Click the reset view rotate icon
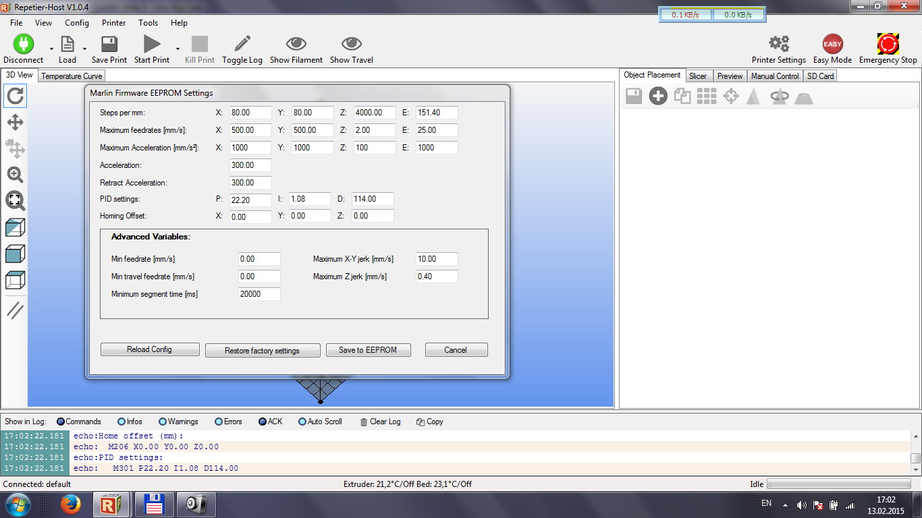922x518 pixels. point(15,96)
